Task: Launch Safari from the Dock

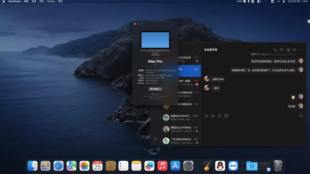Action: tap(58, 166)
